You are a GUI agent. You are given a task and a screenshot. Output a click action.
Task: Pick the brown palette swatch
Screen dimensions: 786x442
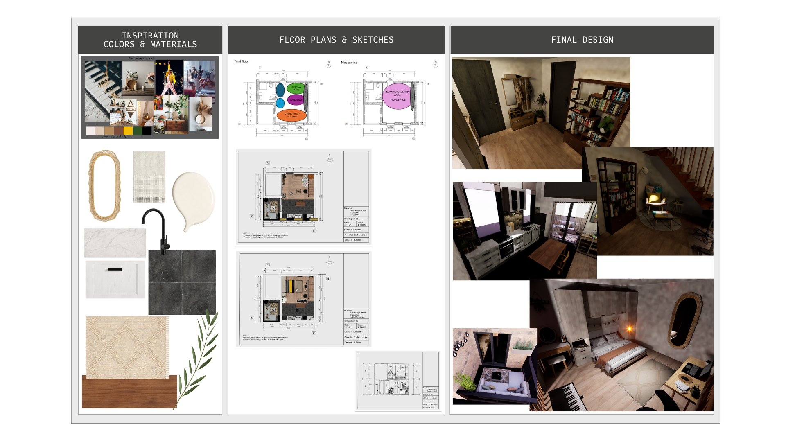coord(119,131)
